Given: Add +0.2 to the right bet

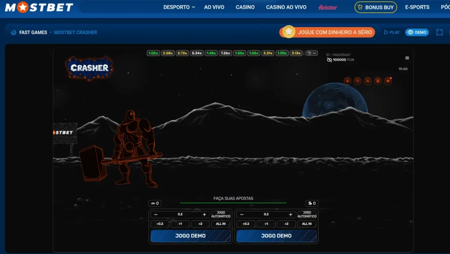Looking at the screenshot, I should (x=246, y=224).
